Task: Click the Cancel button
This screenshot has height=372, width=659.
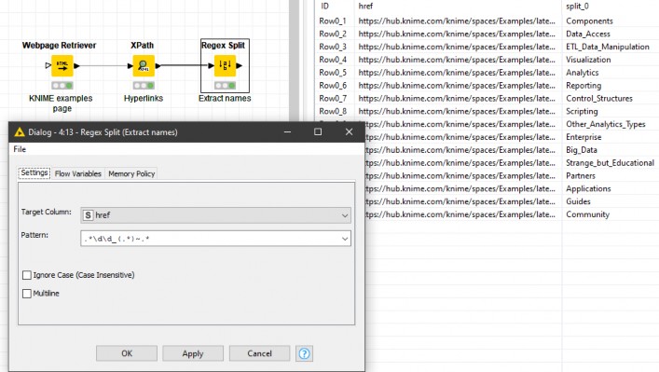Action: [x=259, y=353]
